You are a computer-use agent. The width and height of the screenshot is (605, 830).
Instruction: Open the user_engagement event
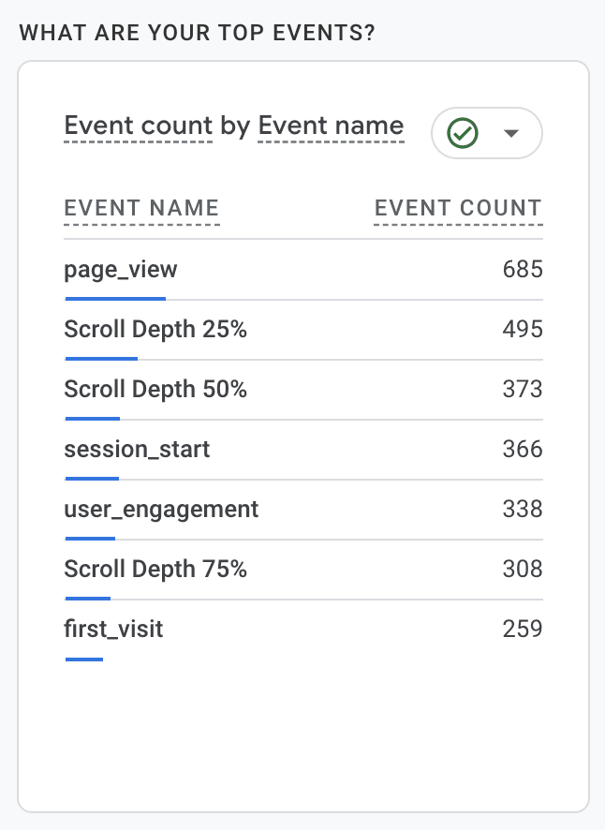(161, 510)
